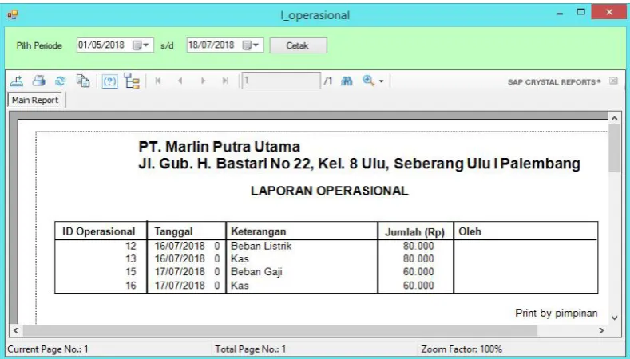Screen dimensions: 630x359
Task: Click the vertical scrollbar thumb
Action: [x=614, y=148]
